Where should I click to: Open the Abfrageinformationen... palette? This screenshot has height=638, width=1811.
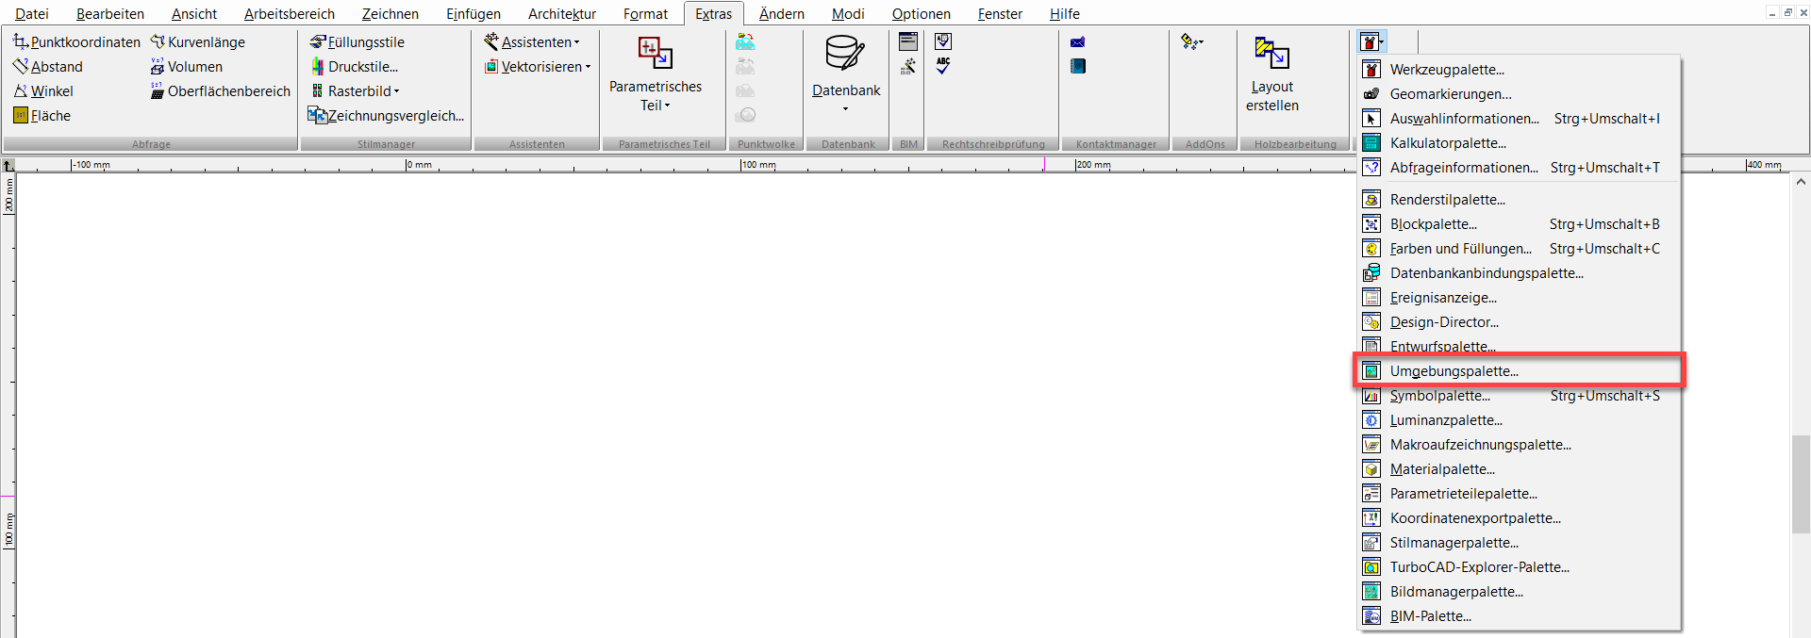click(1519, 168)
